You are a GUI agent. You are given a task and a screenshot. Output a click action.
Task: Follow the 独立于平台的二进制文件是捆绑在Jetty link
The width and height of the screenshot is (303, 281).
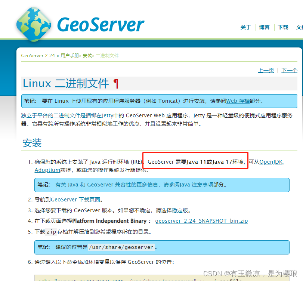[67, 115]
